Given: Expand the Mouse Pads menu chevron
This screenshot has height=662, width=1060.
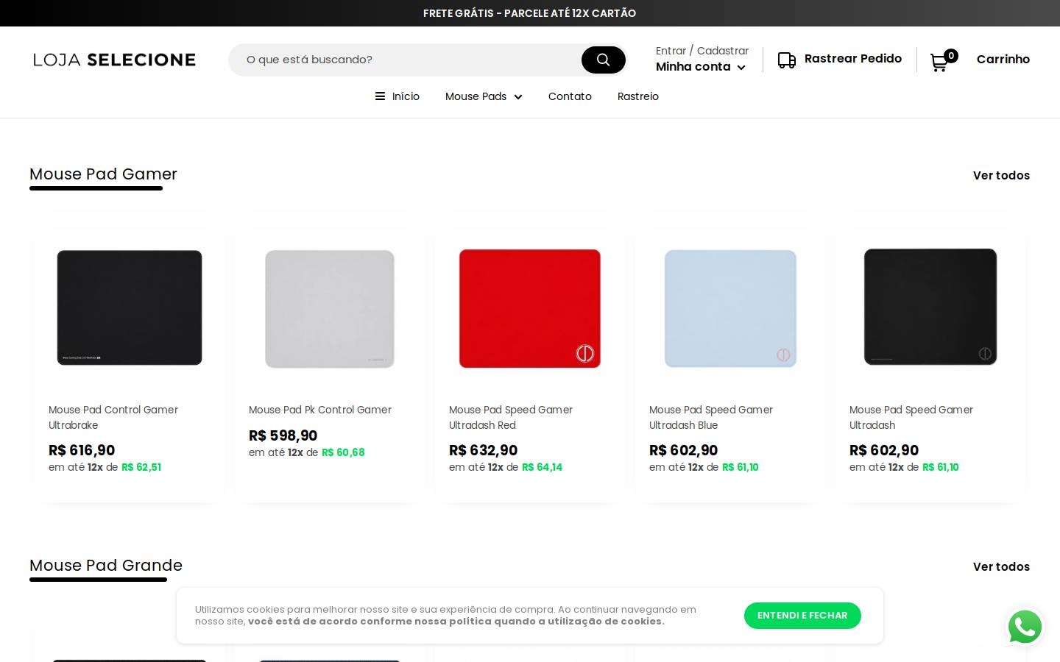Looking at the screenshot, I should coord(518,97).
